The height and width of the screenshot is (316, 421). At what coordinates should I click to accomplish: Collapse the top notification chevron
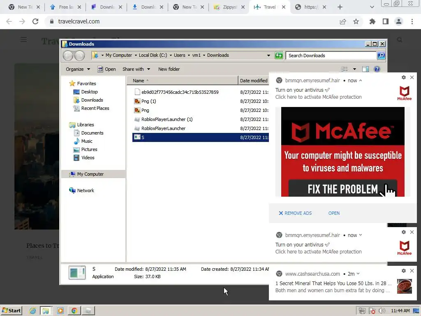[x=361, y=80]
